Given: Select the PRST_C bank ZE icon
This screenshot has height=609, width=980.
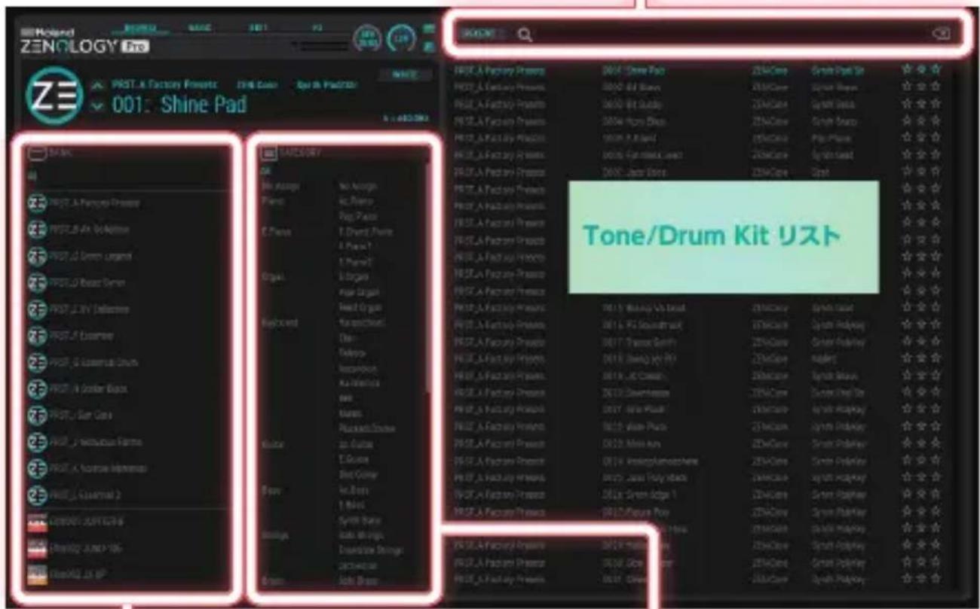Looking at the screenshot, I should click(37, 256).
